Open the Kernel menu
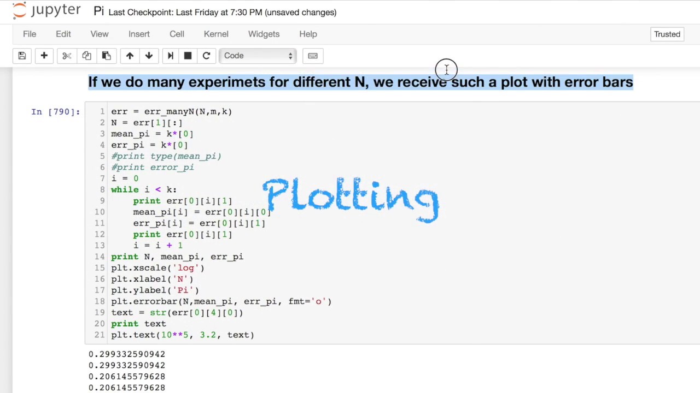Screen dimensions: 700x393 coord(216,34)
